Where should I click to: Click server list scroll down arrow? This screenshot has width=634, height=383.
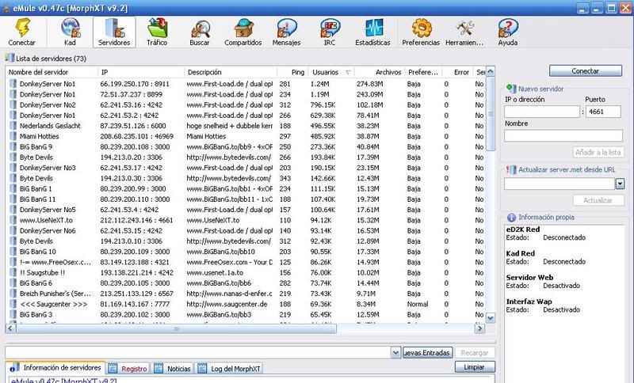[491, 318]
